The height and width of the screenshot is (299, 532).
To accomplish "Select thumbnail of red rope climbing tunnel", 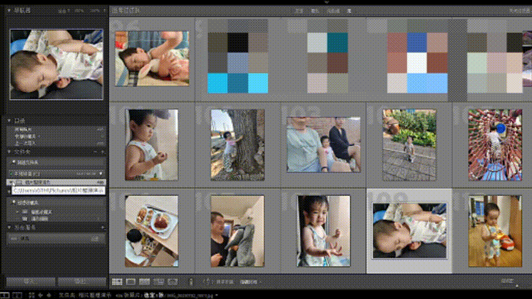I will pyautogui.click(x=495, y=144).
